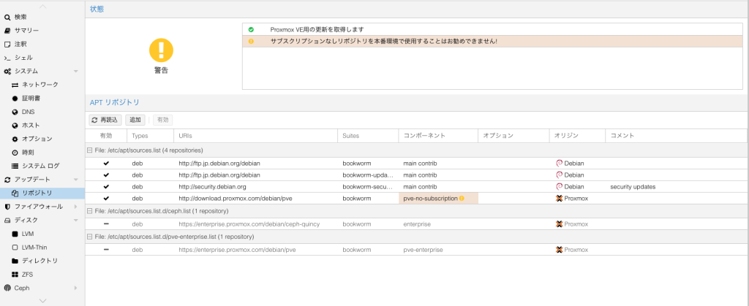Open the ネットワーク network settings

point(39,85)
